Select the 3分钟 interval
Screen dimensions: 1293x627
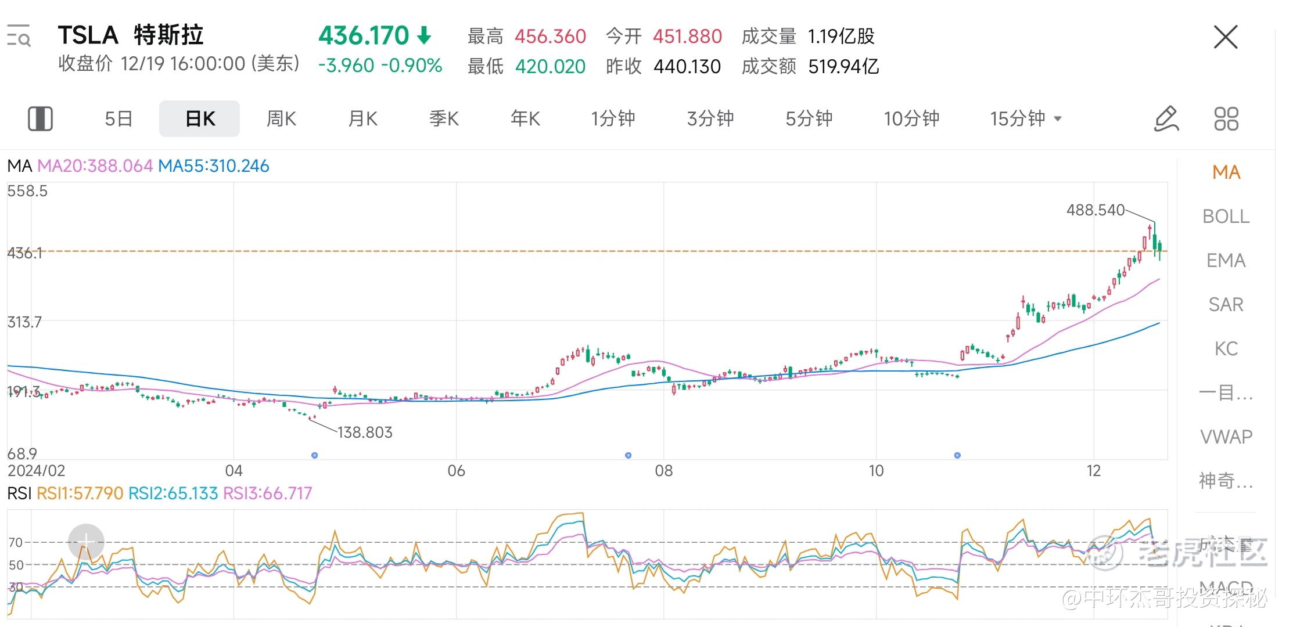[x=710, y=119]
